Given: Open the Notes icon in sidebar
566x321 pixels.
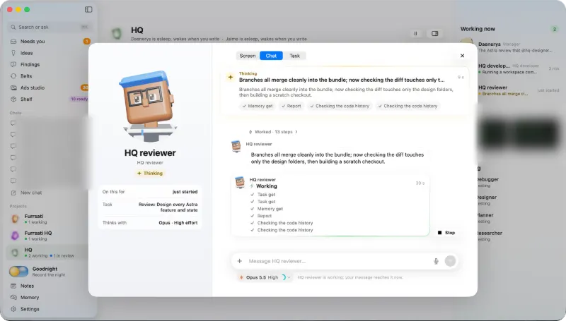Looking at the screenshot, I should point(13,286).
